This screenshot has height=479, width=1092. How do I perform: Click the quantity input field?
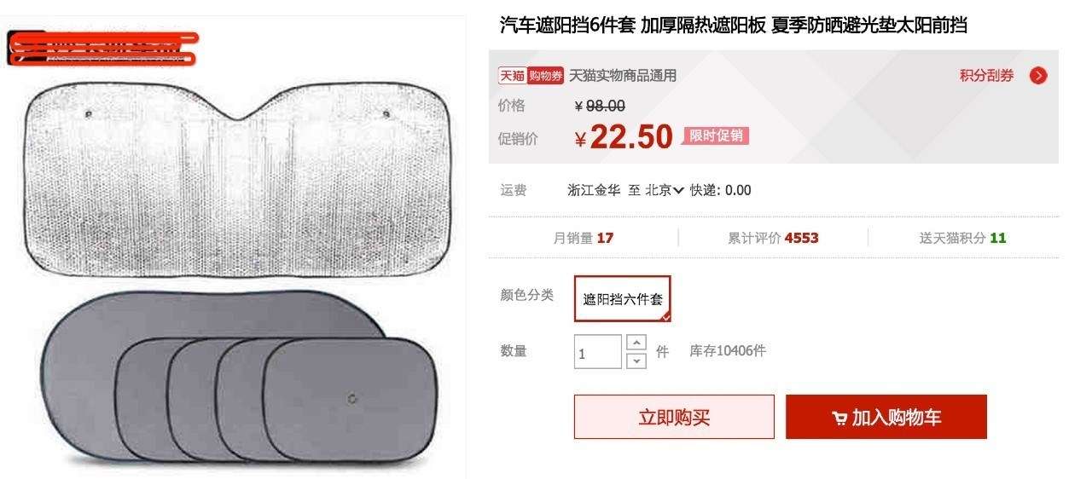coord(598,352)
